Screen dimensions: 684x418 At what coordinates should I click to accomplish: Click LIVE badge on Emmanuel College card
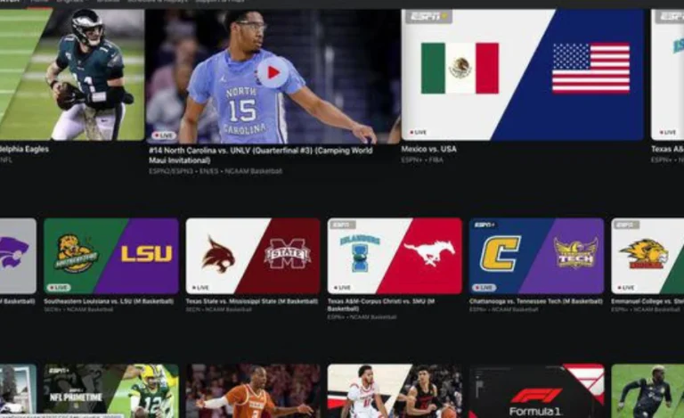pyautogui.click(x=625, y=288)
